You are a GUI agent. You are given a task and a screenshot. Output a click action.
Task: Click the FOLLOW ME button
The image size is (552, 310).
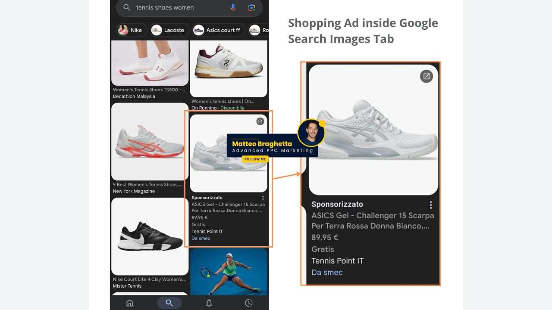tap(255, 159)
